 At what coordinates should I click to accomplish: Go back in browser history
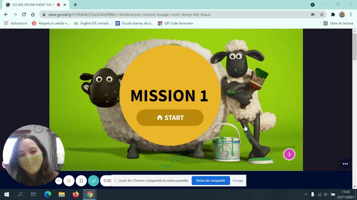pyautogui.click(x=6, y=14)
